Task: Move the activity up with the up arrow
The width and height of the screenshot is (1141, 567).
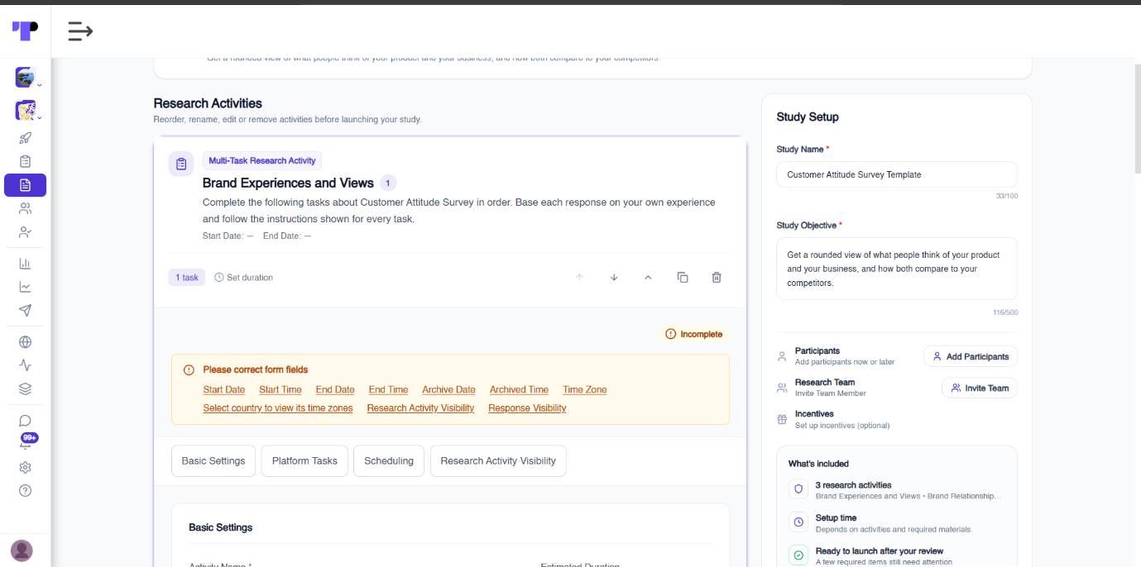Action: pos(580,278)
